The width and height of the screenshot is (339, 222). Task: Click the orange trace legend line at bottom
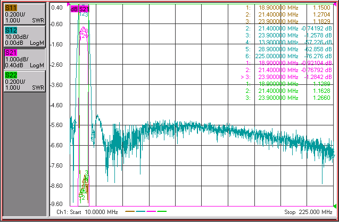pos(130,211)
